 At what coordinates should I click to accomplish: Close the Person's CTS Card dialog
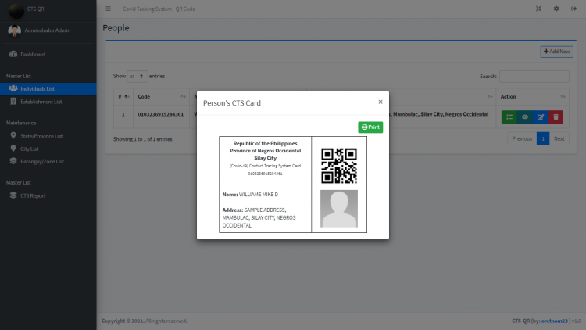click(381, 102)
